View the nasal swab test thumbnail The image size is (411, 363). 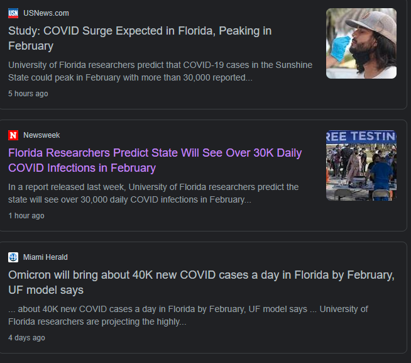pyautogui.click(x=361, y=43)
